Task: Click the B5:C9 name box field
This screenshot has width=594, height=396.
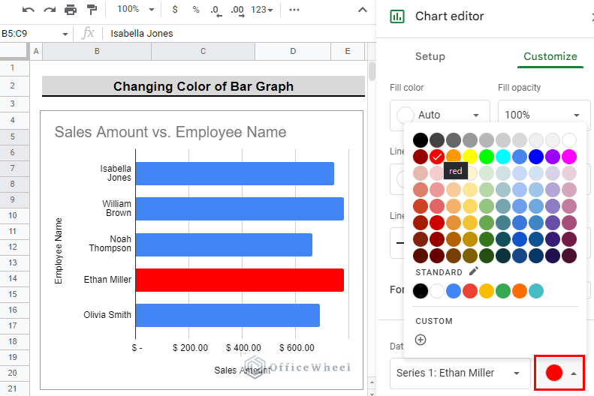Action: click(x=35, y=34)
